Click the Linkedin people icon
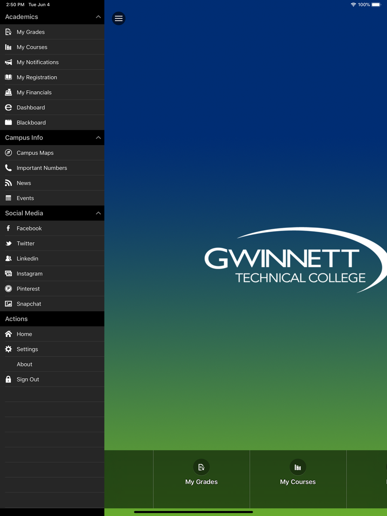Screen dimensions: 387x516 [8, 258]
